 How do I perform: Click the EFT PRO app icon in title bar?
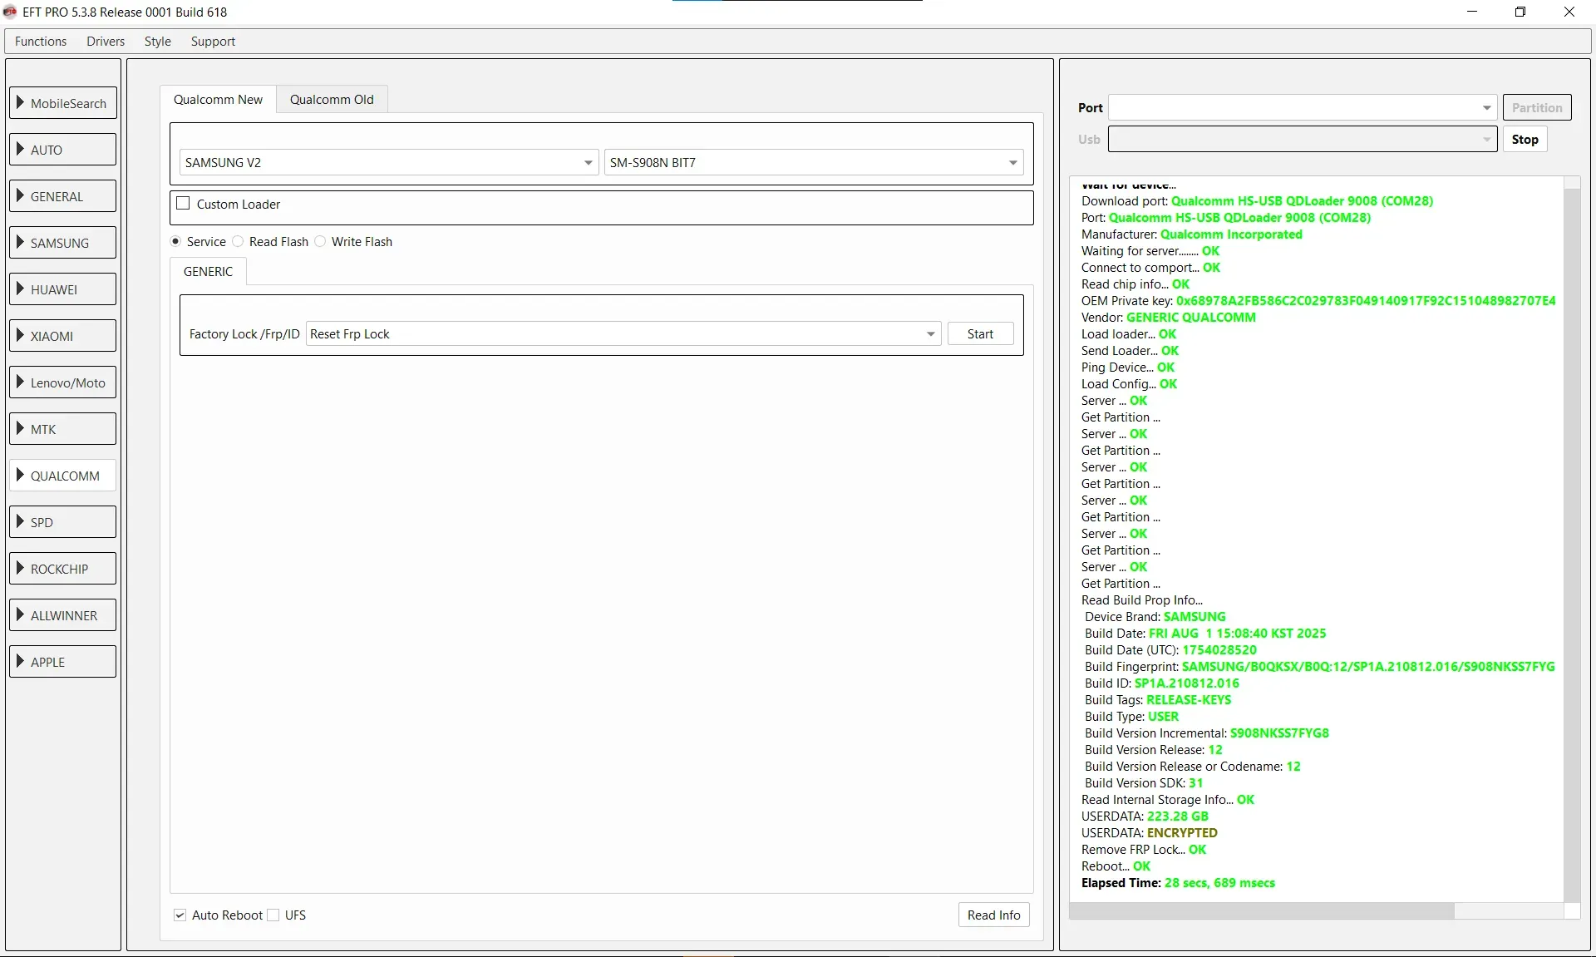coord(10,12)
